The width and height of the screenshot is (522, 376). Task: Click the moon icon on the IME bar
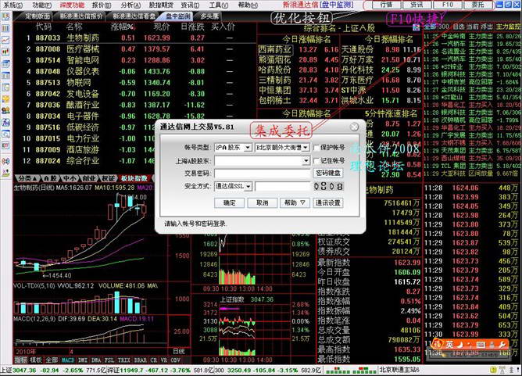pos(460,345)
